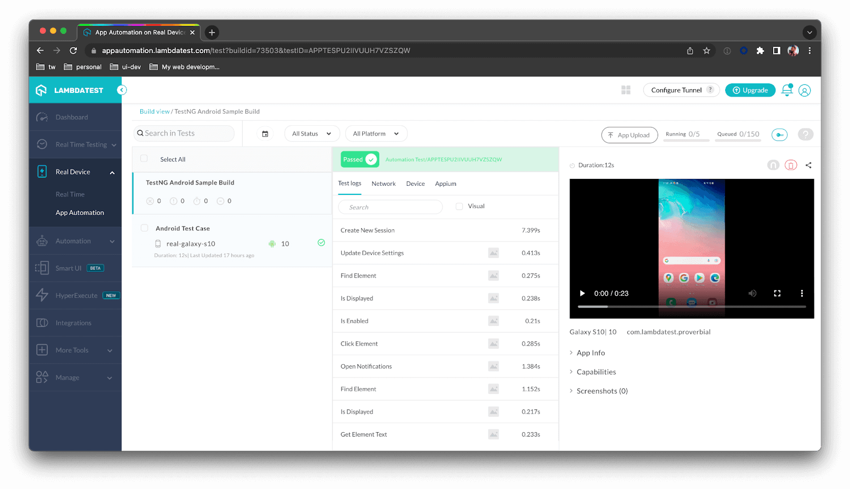850x489 pixels.
Task: Open App Upload dialog
Action: point(630,135)
